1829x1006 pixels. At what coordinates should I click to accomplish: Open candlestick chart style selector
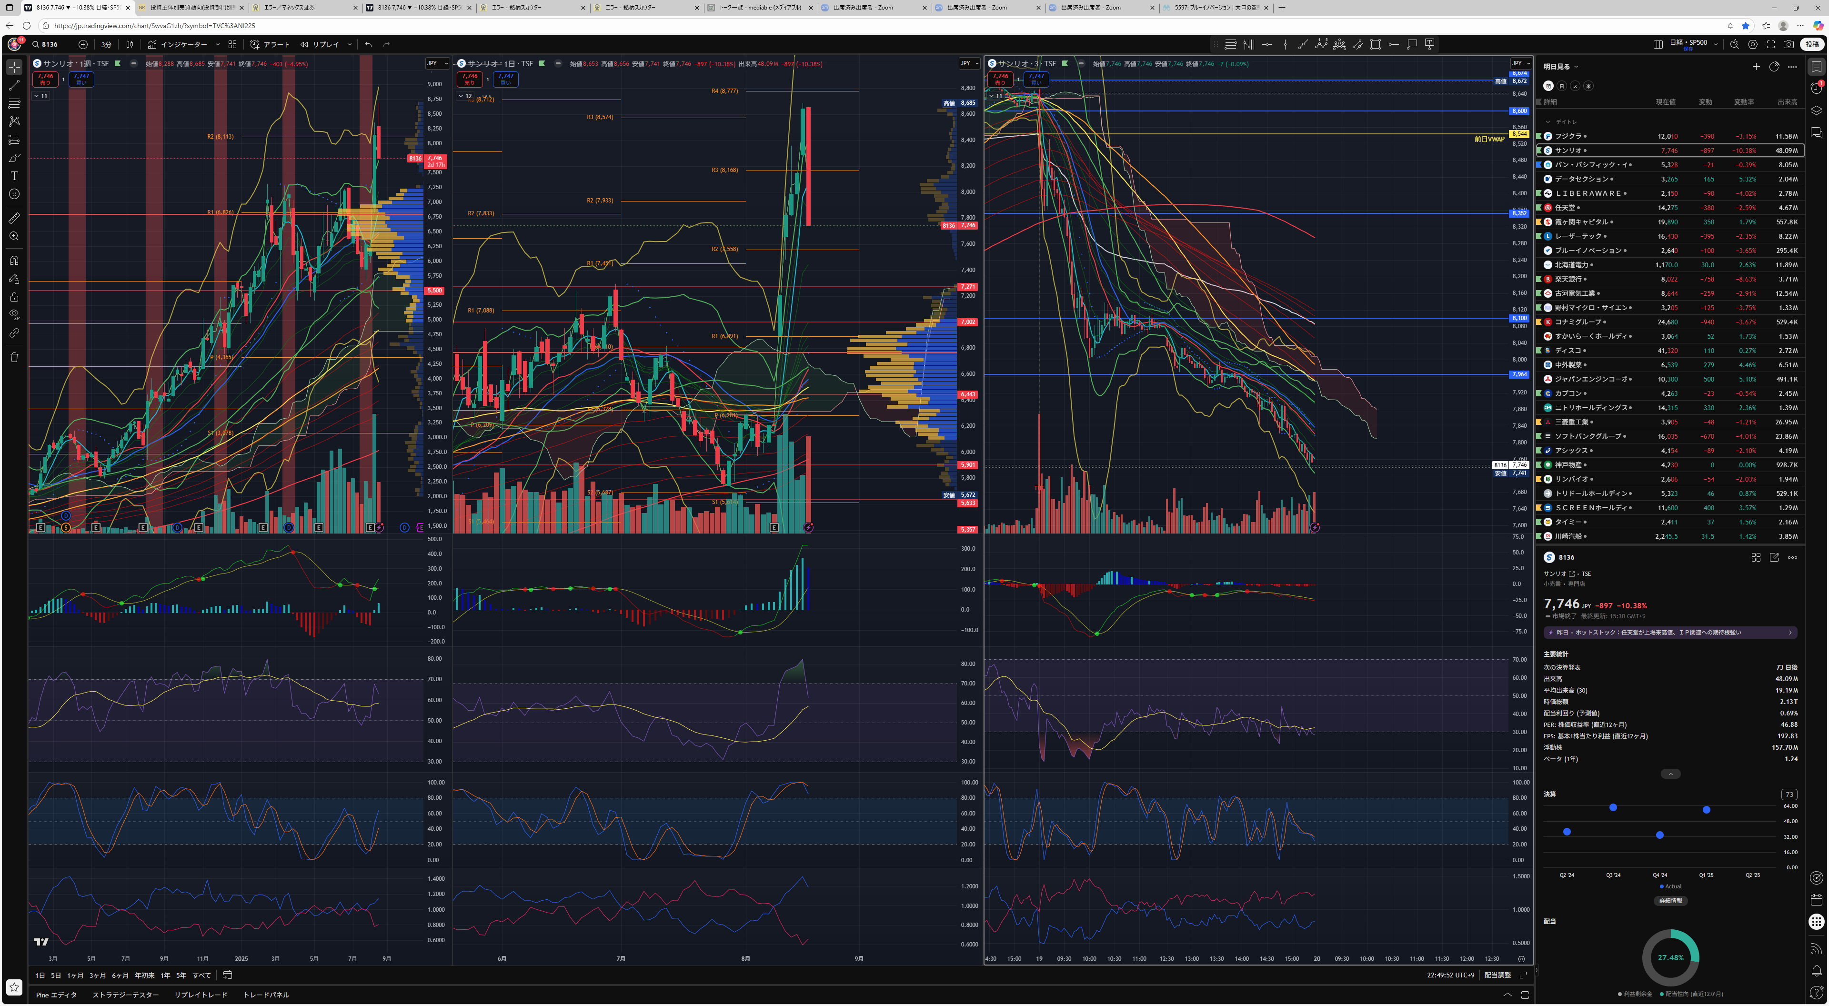tap(130, 44)
